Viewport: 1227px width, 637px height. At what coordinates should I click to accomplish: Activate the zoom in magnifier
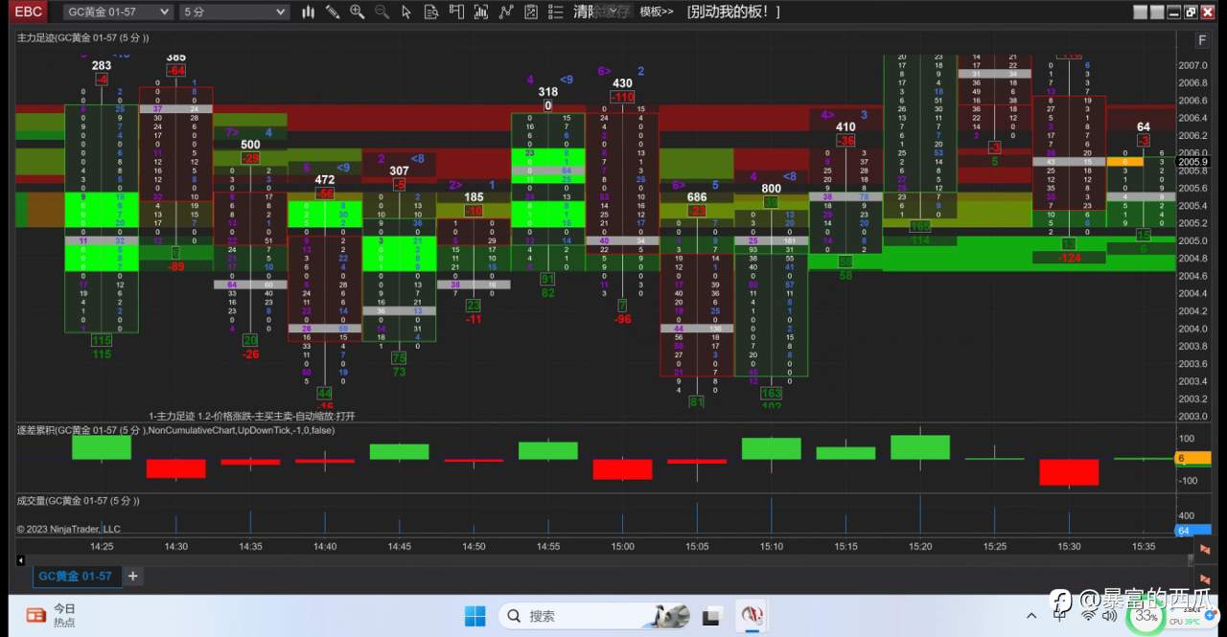click(357, 11)
